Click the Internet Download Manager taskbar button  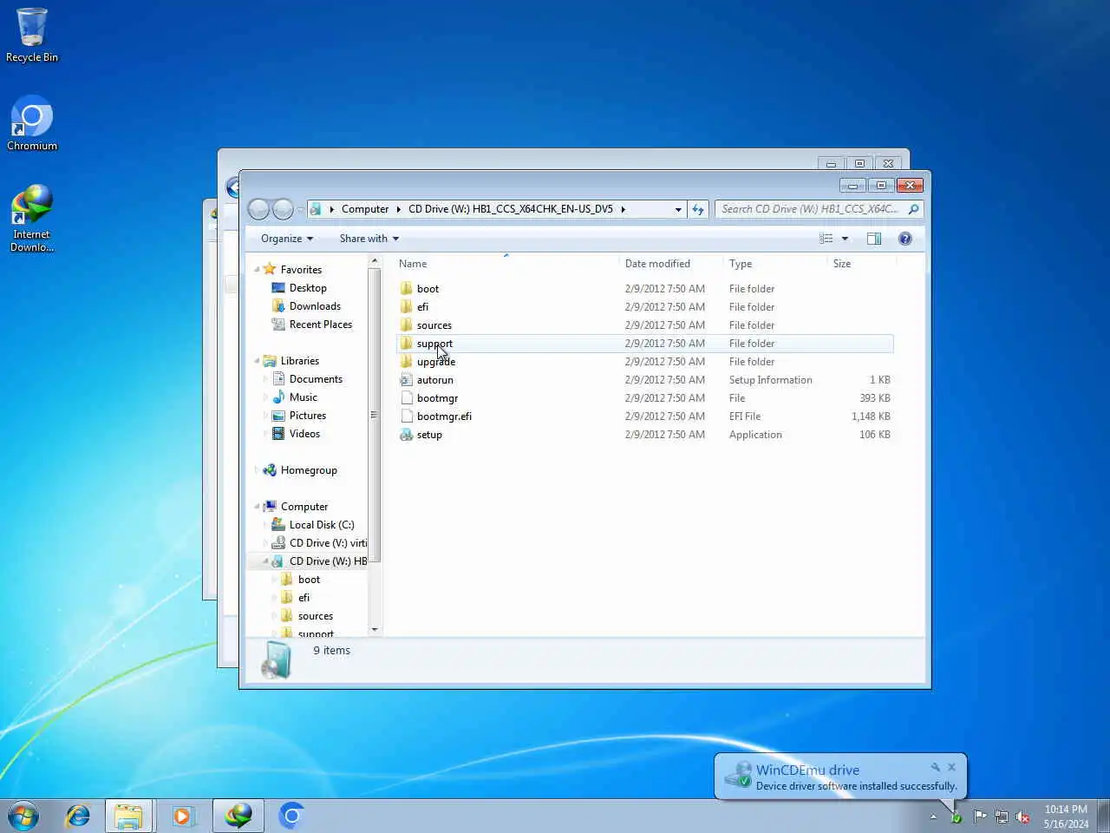238,817
